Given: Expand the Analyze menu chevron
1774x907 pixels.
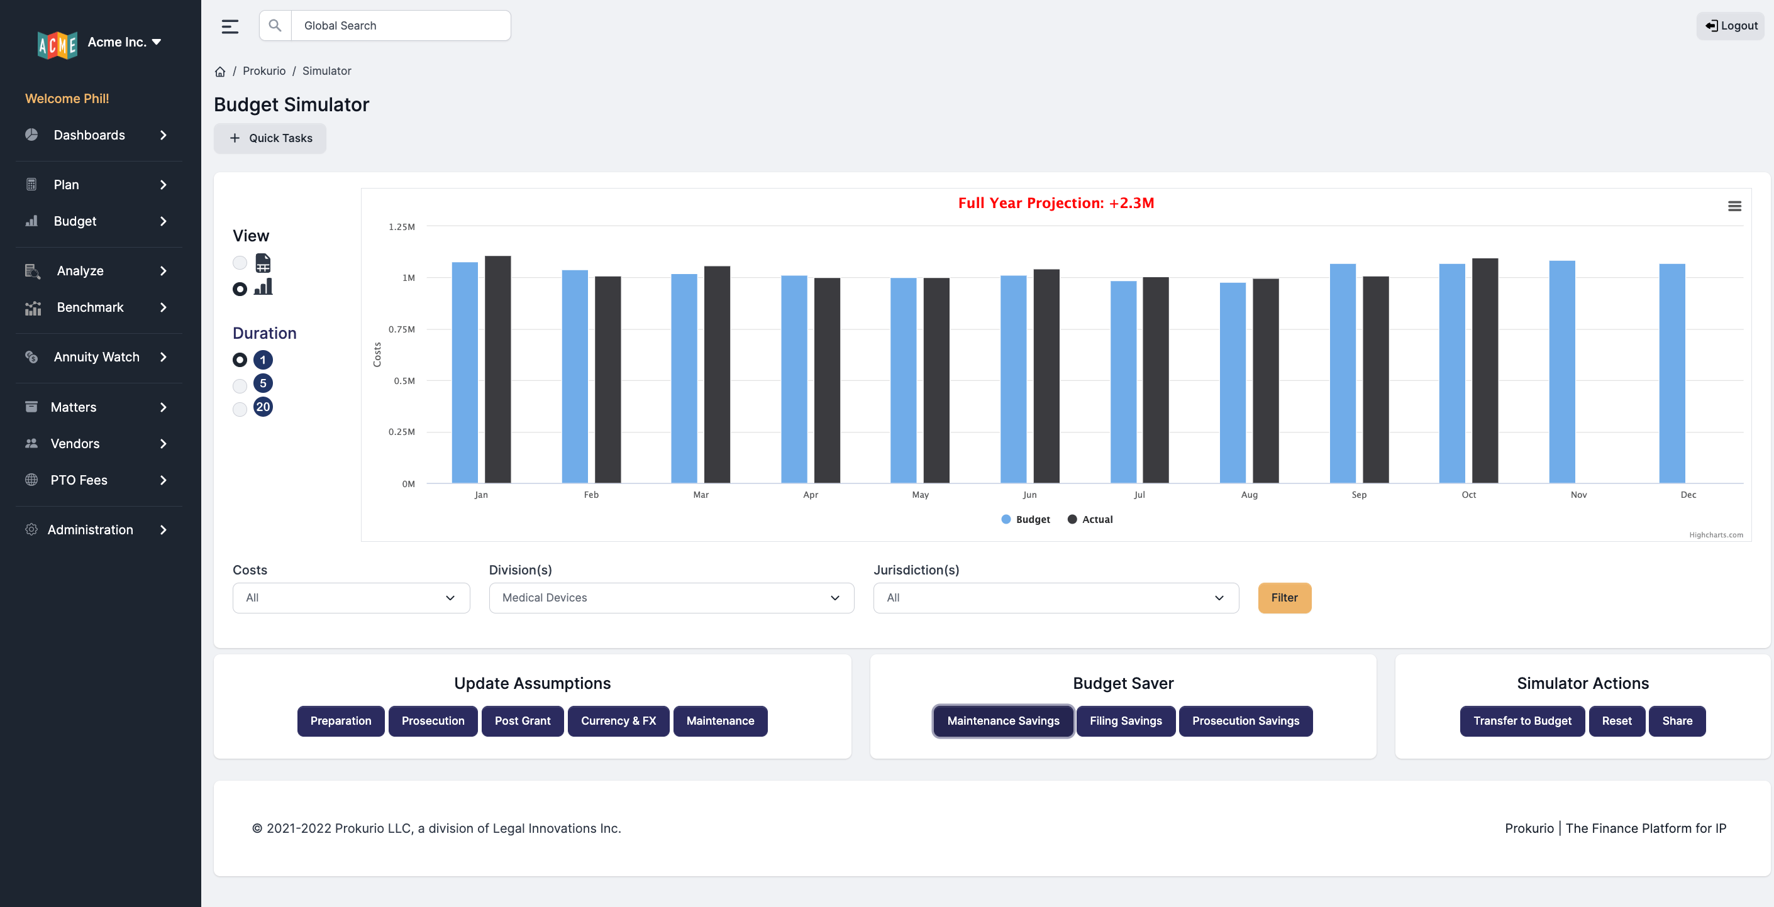Looking at the screenshot, I should click(164, 270).
